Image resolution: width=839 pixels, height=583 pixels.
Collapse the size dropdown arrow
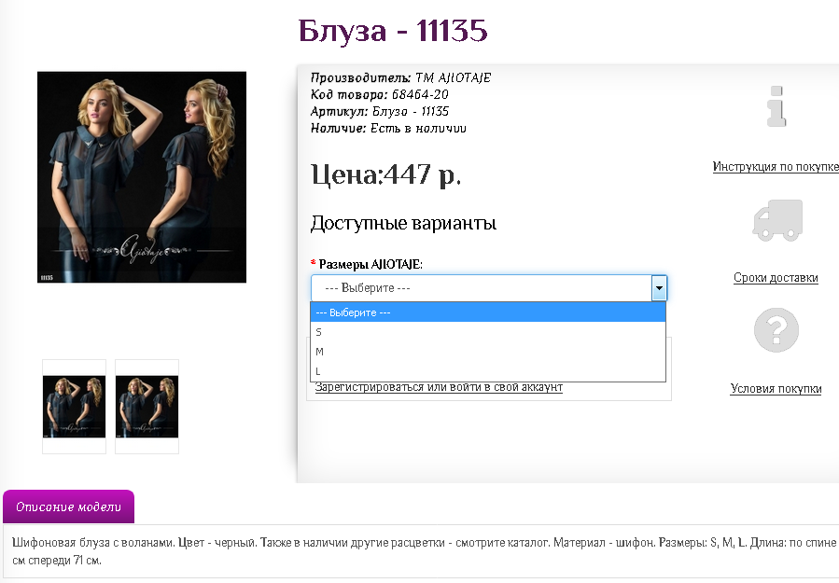pos(659,288)
